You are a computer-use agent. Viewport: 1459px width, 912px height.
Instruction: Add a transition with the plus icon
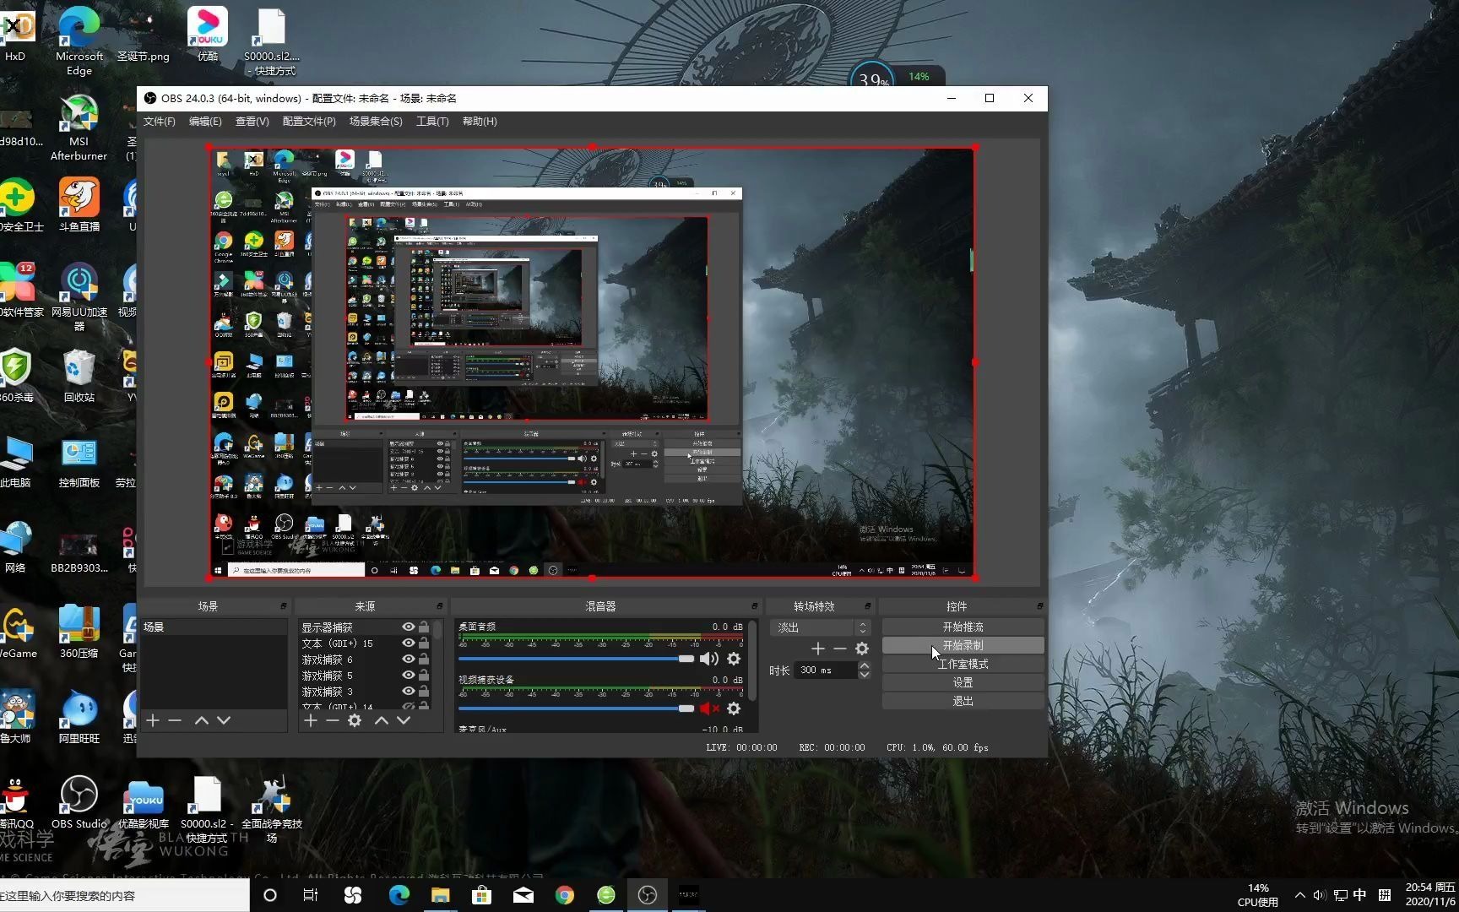817,649
